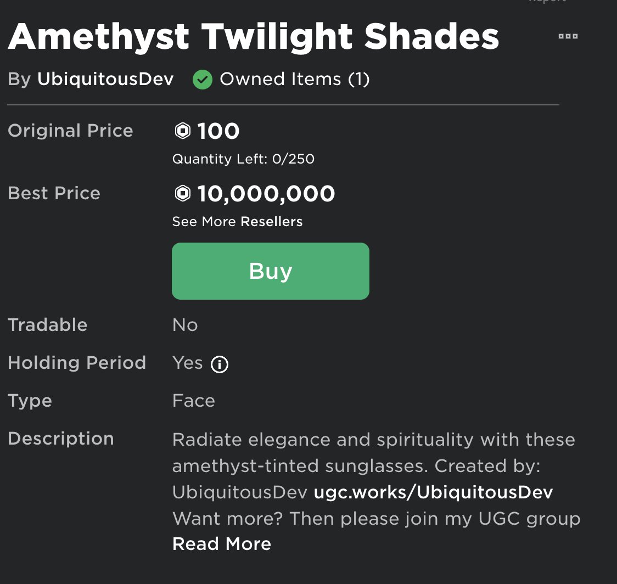
Task: Click the original price 100 value
Action: pyautogui.click(x=218, y=131)
